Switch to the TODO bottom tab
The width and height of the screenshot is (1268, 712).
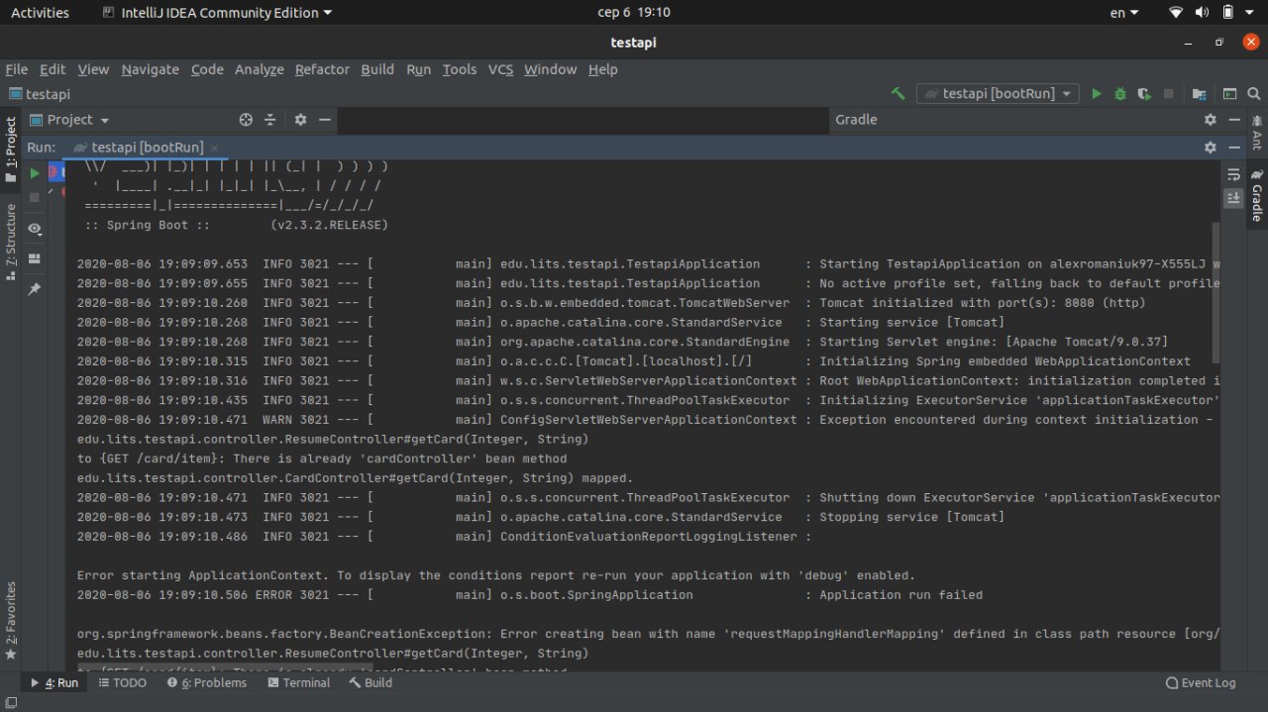tap(122, 682)
